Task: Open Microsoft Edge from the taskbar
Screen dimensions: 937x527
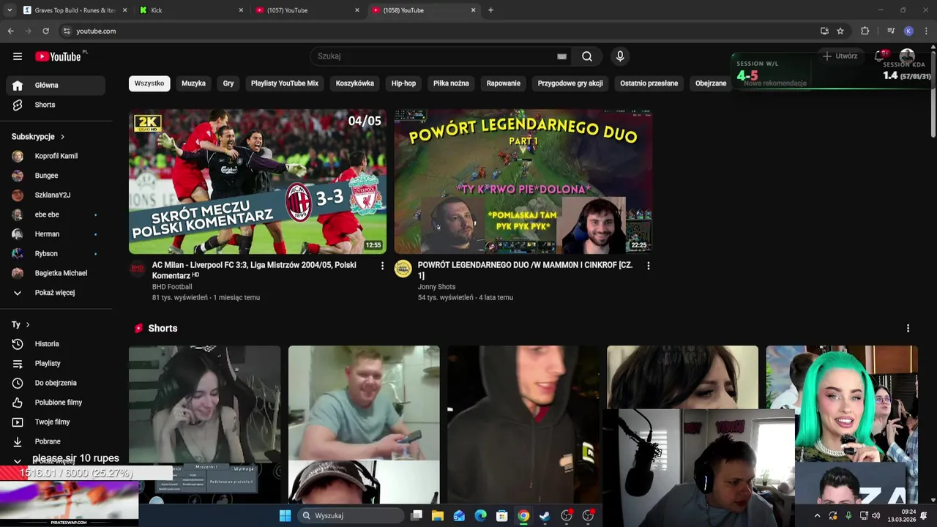Action: tap(480, 515)
